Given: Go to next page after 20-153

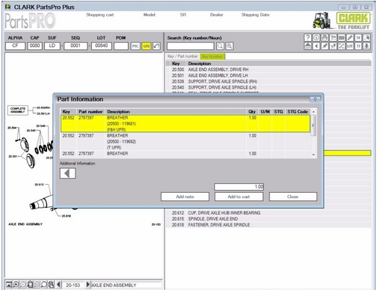Looking at the screenshot, I should 88,285.
